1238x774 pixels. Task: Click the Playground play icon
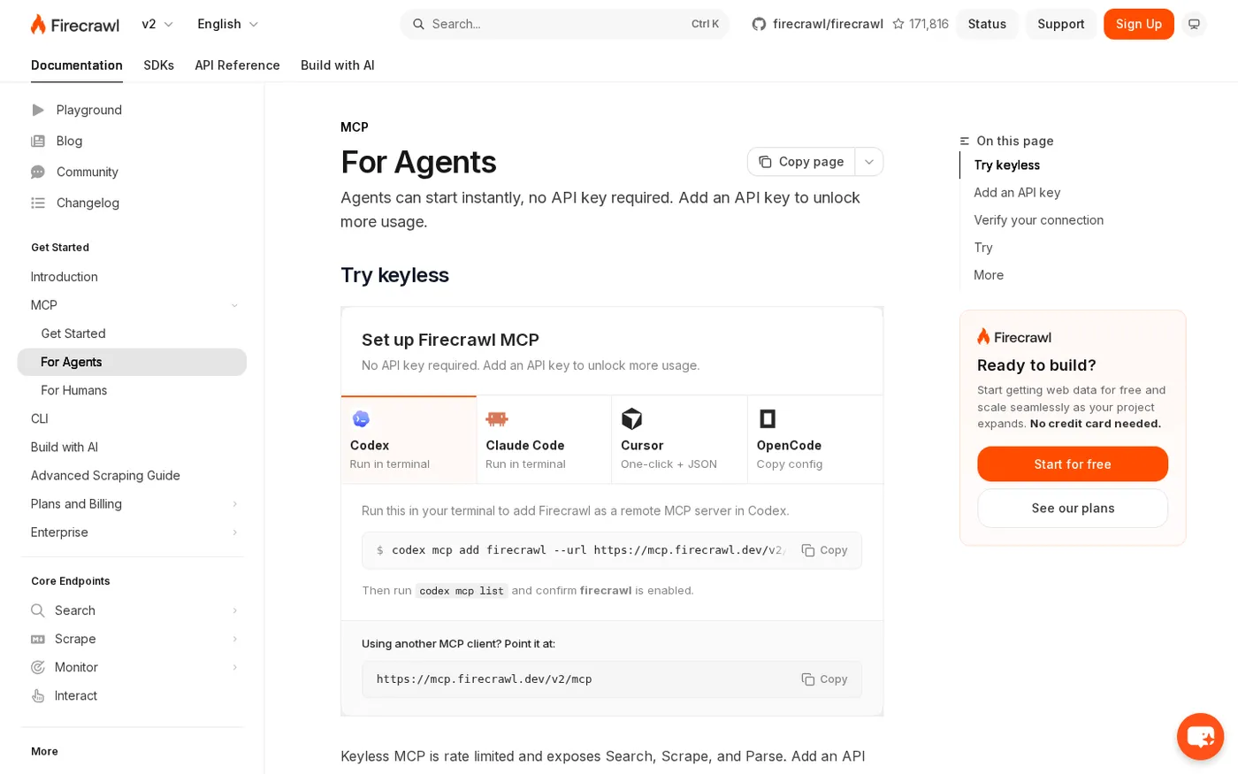[x=38, y=110]
